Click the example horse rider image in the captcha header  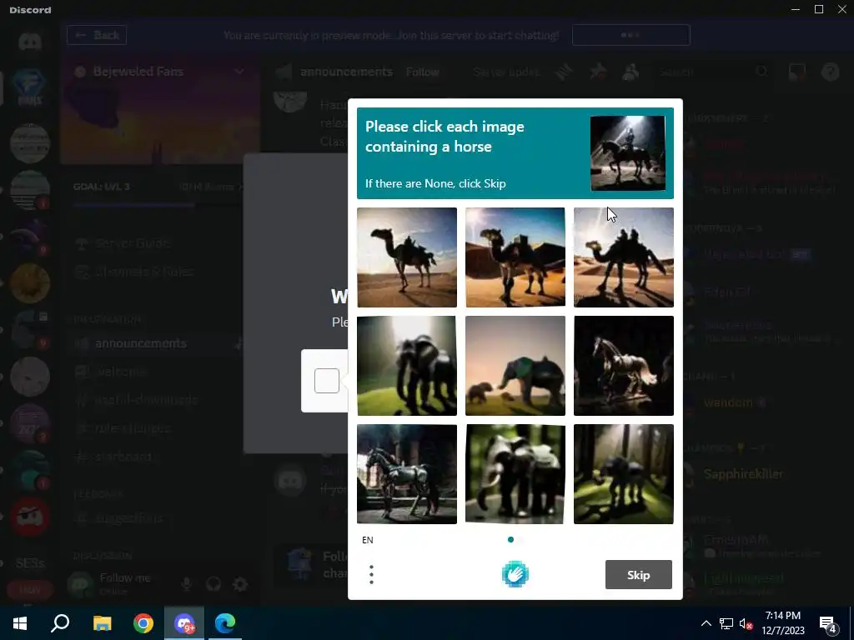pos(628,153)
